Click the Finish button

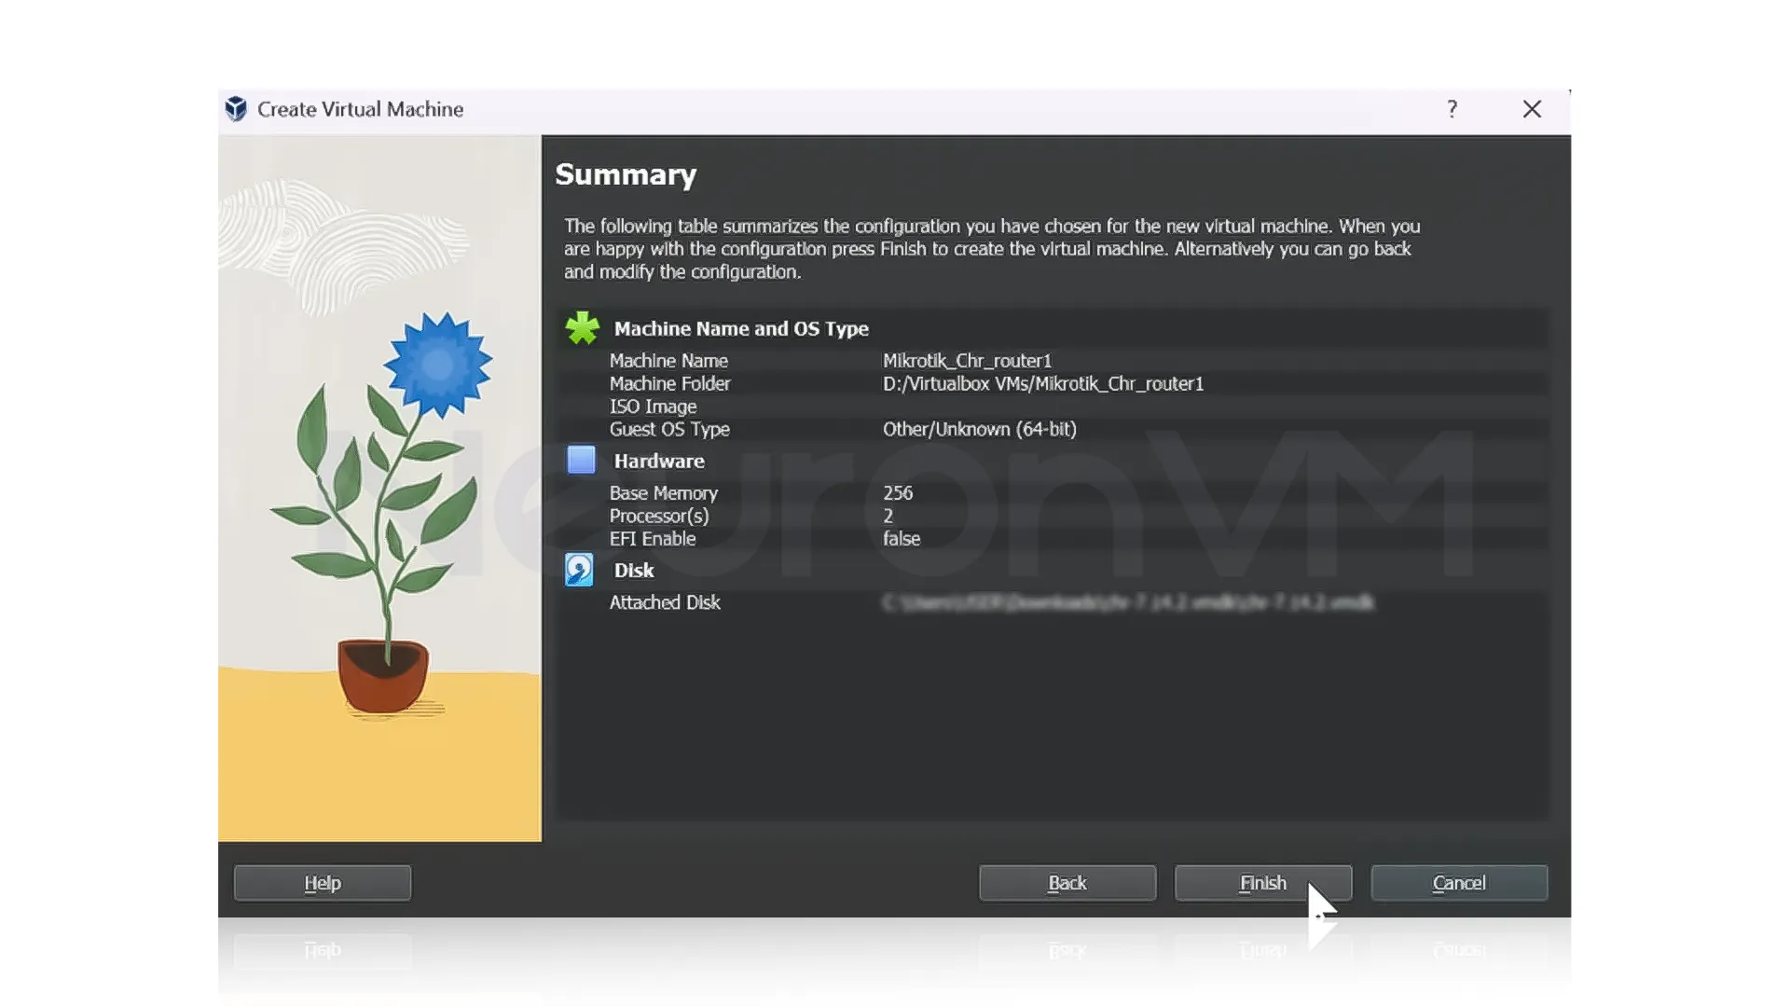click(1262, 882)
